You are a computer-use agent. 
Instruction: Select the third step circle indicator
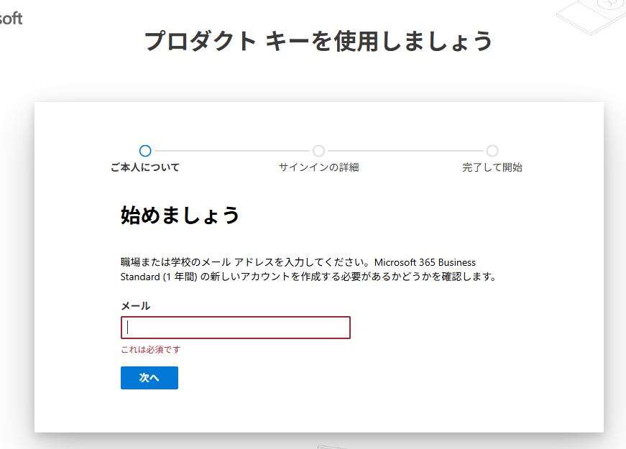pyautogui.click(x=492, y=151)
